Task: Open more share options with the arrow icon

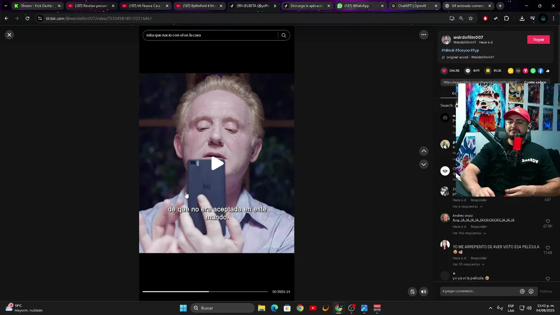Action: pos(548,71)
